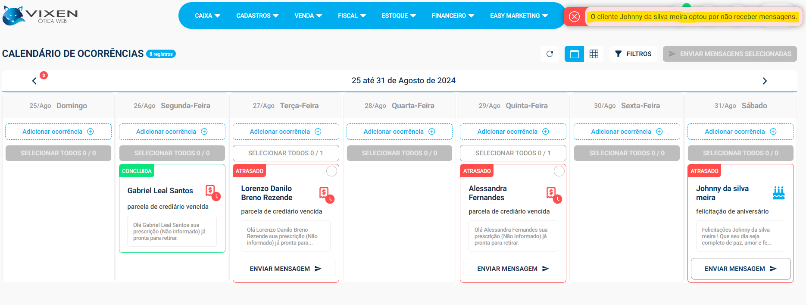Select Alessandra Fernandes occurrence circle
This screenshot has height=305, width=806.
tap(559, 171)
